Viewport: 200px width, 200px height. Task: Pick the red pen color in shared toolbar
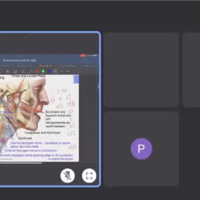(x=37, y=71)
